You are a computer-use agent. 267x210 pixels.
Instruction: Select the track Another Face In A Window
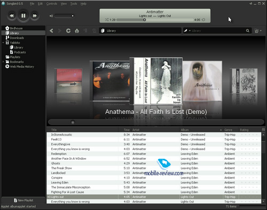point(154,159)
